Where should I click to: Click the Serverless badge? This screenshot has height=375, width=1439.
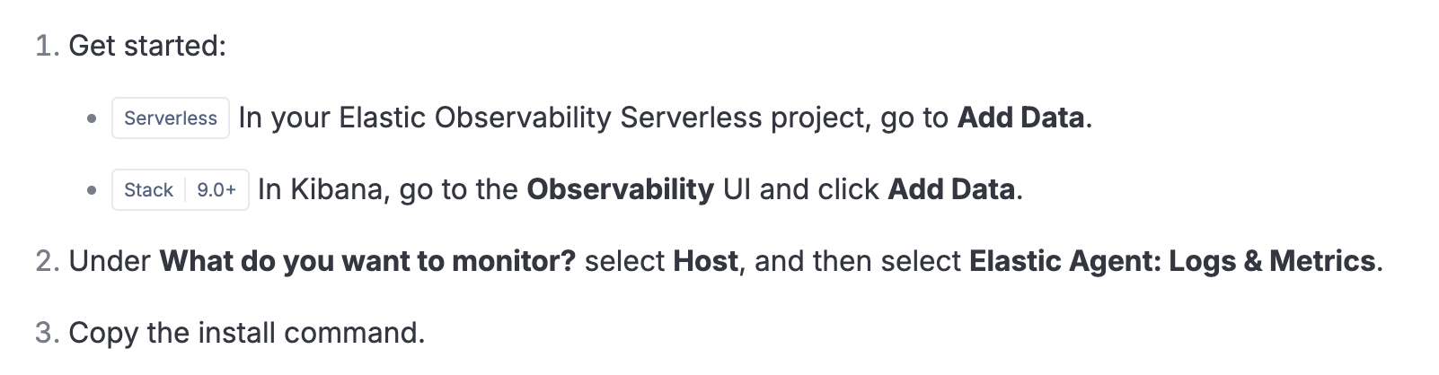click(x=171, y=118)
